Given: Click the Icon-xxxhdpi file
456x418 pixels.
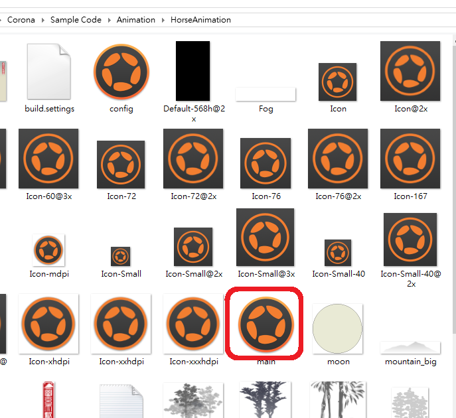Looking at the screenshot, I should point(193,324).
